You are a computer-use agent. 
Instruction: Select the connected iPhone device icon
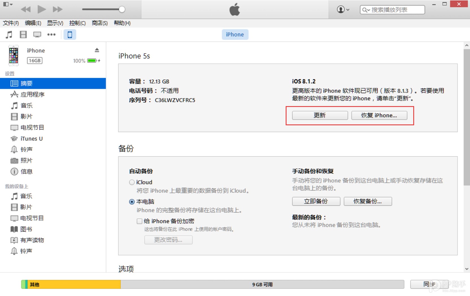[70, 34]
